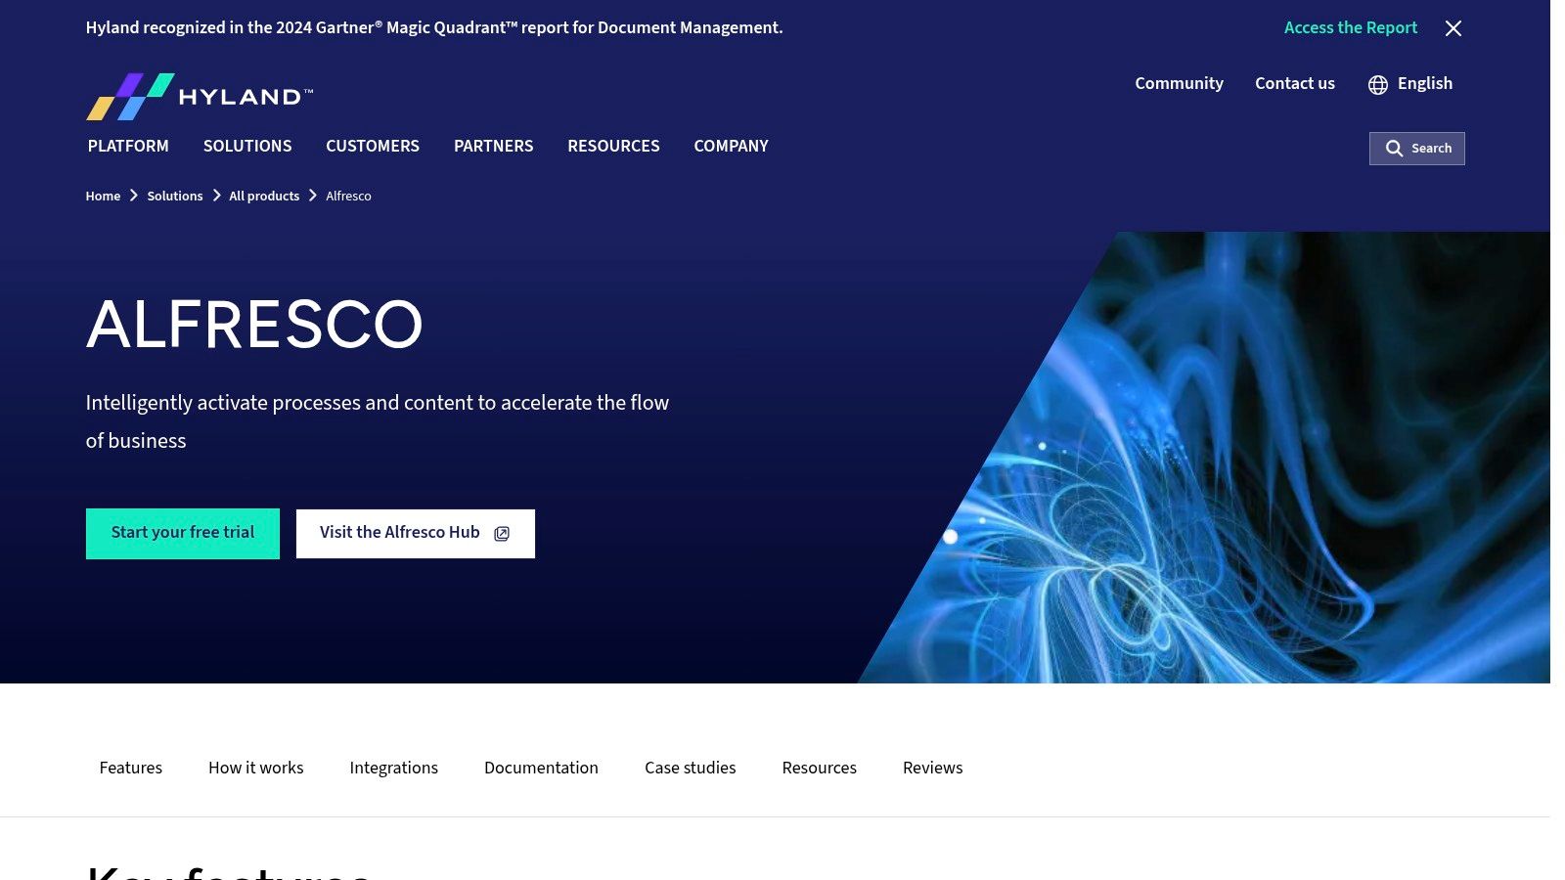1565x880 pixels.
Task: Click the Gartner Magic Quadrant announcement text
Action: point(434,27)
